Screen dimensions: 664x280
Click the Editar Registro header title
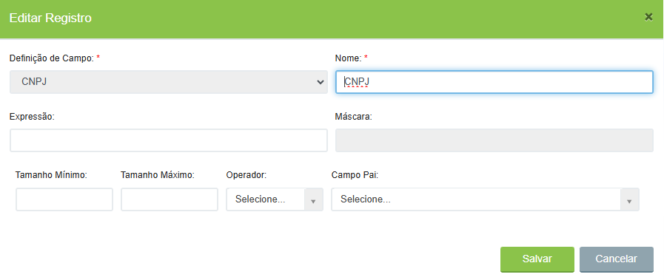50,18
